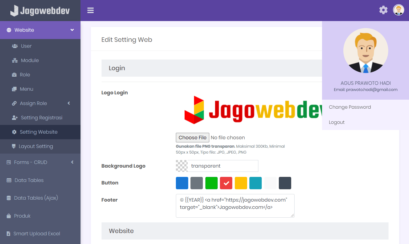Viewport: 409px width, 244px height.
Task: Toggle the sidebar with the hamburger icon
Action: 90,10
